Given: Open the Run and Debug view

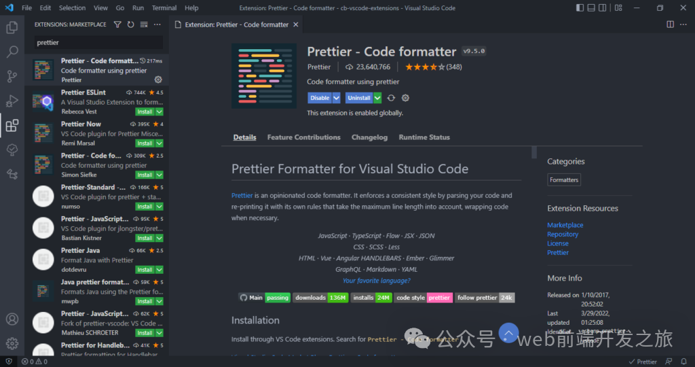Looking at the screenshot, I should coord(12,101).
